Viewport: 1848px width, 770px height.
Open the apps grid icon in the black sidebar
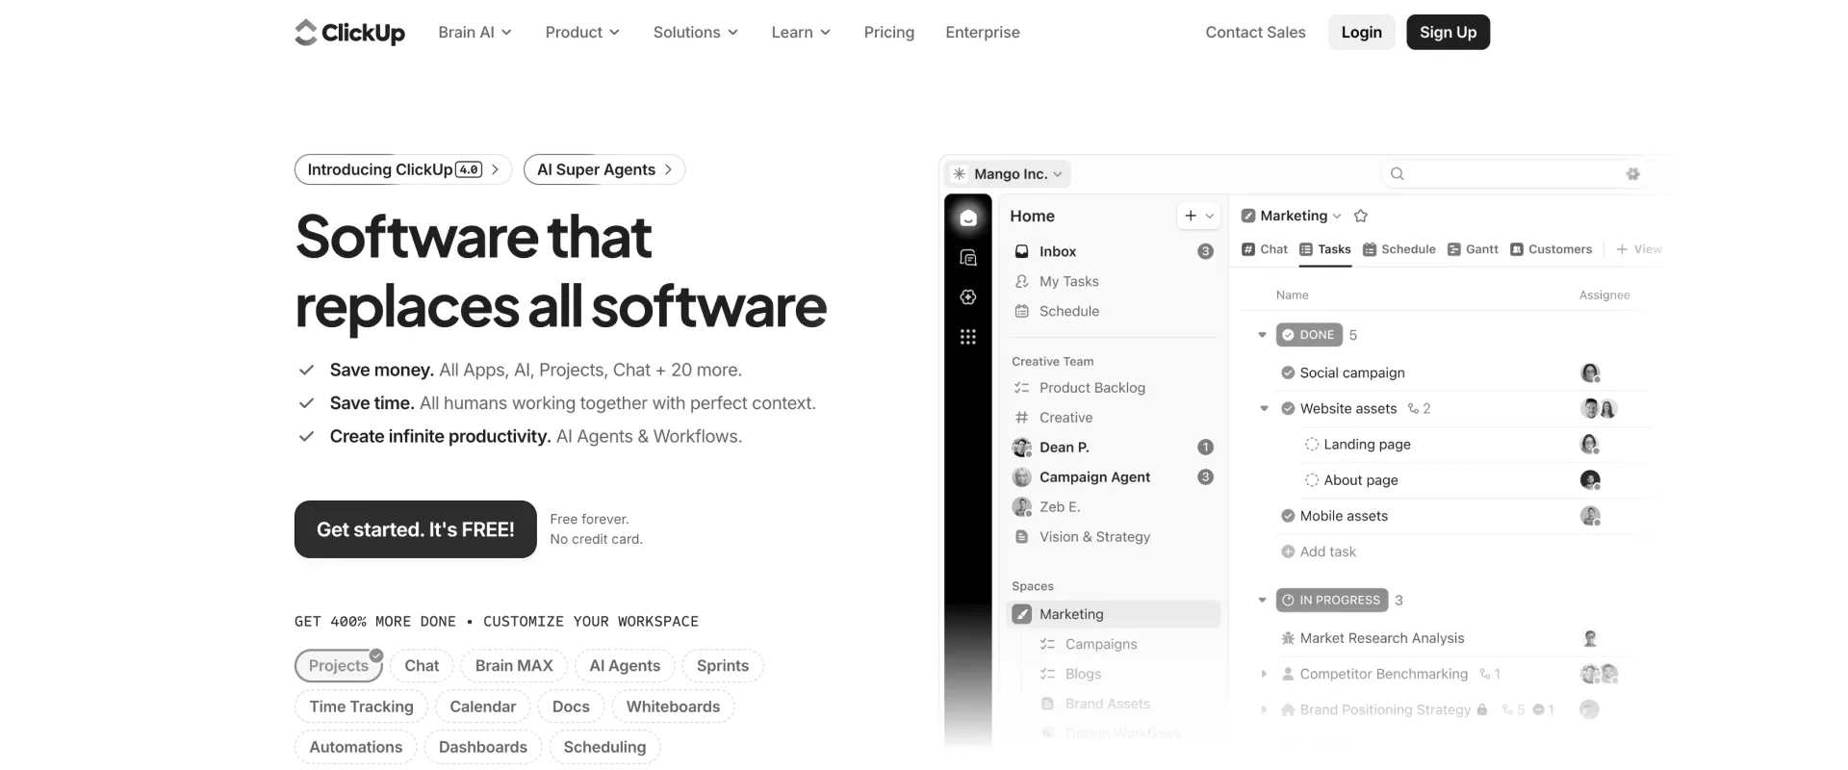pos(968,337)
